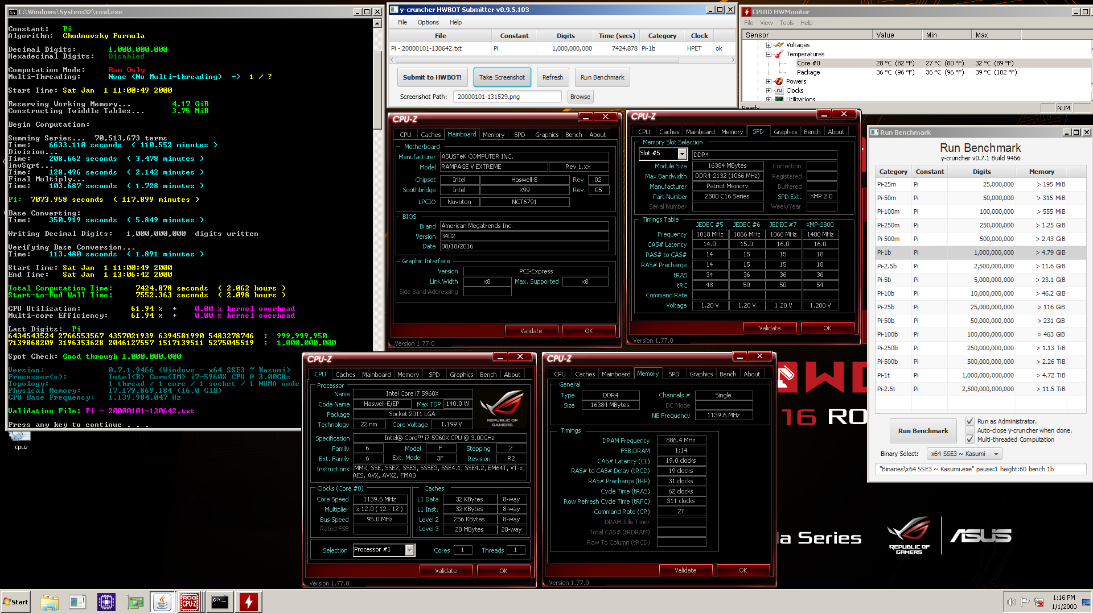This screenshot has height=614, width=1093.
Task: Click Take Screenshot button
Action: coord(502,77)
